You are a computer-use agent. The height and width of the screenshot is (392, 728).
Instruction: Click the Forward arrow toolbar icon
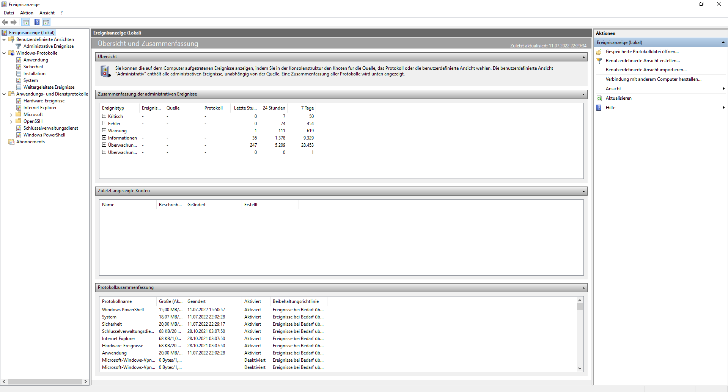pyautogui.click(x=14, y=22)
